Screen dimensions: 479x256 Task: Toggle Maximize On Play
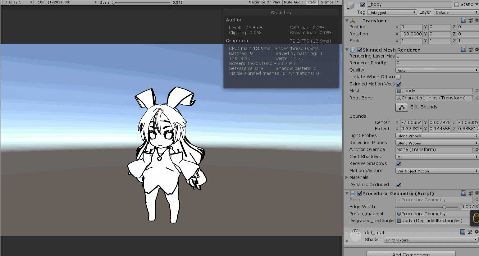(264, 2)
